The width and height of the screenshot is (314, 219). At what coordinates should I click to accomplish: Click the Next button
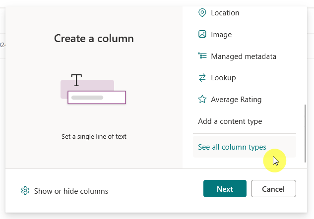pyautogui.click(x=225, y=188)
